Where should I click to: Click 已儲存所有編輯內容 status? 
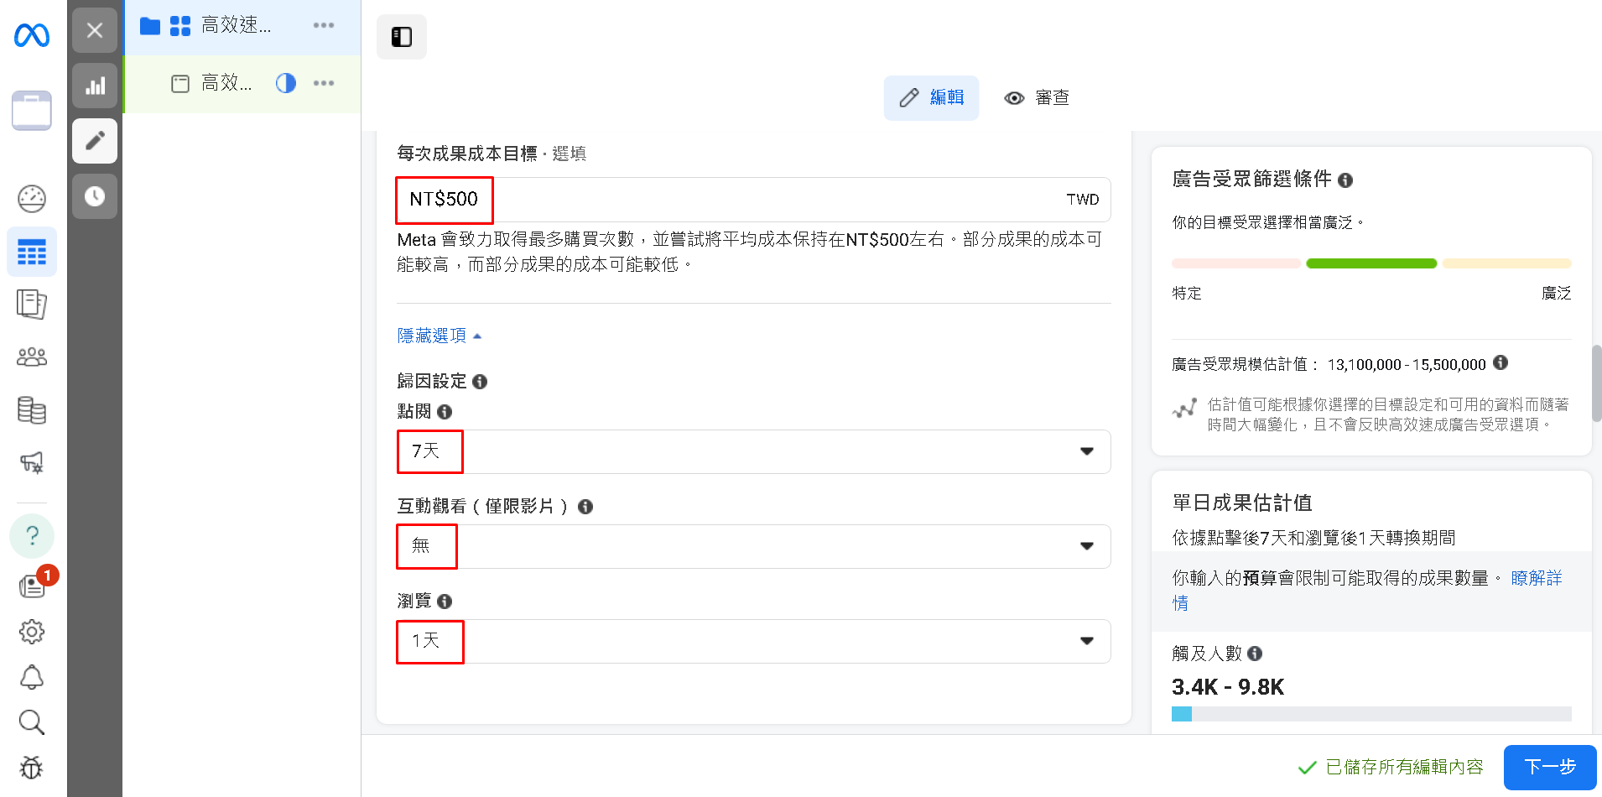(1390, 767)
